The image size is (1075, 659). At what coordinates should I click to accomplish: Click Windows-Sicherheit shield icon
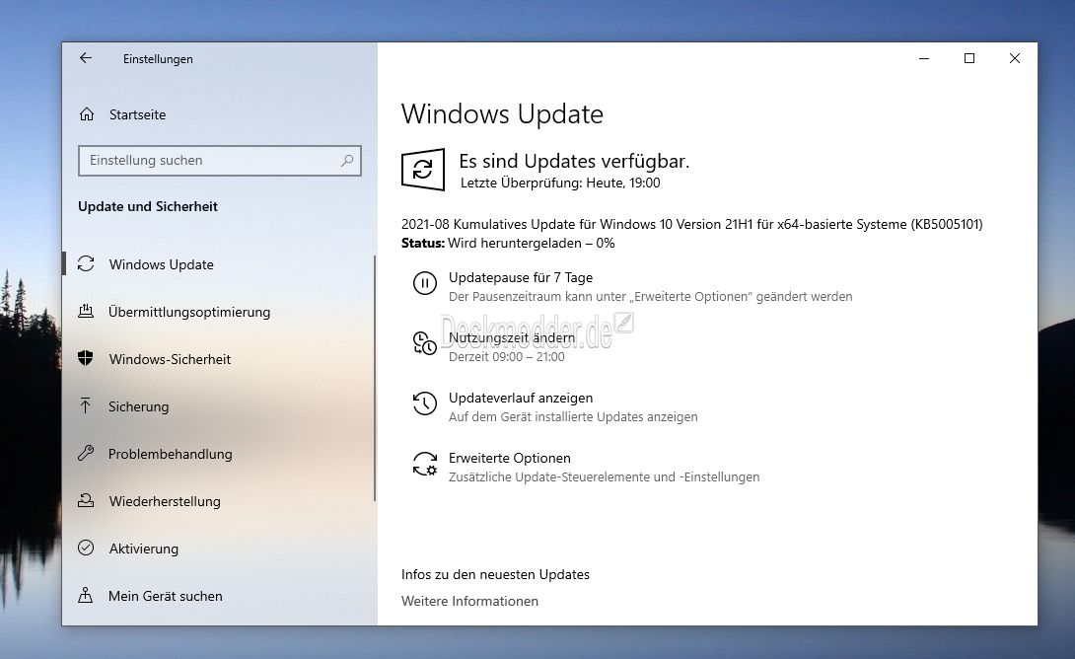pos(86,359)
